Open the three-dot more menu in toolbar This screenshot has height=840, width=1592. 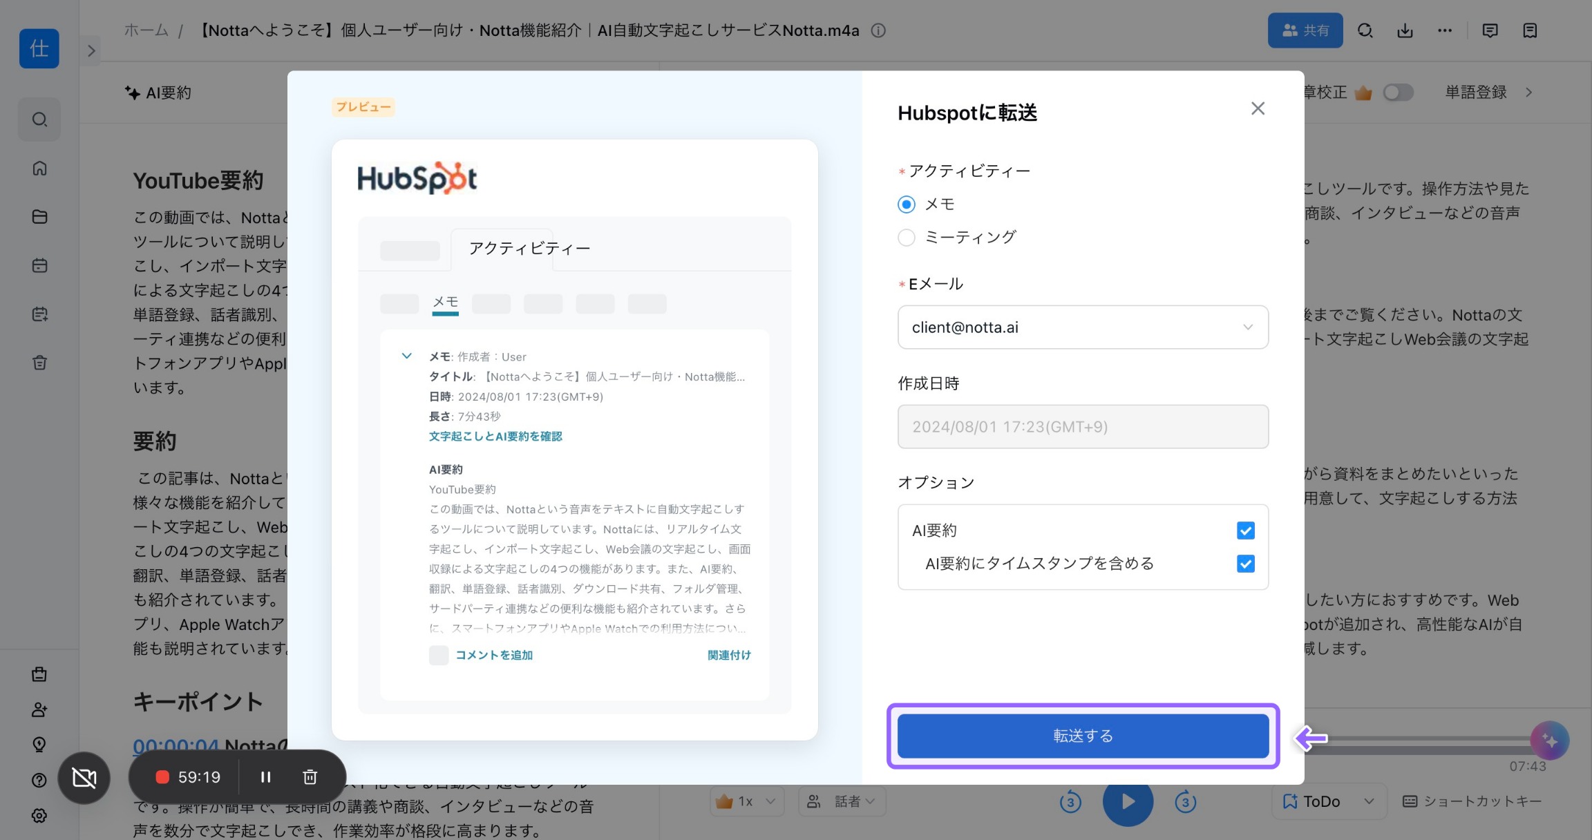(1445, 30)
